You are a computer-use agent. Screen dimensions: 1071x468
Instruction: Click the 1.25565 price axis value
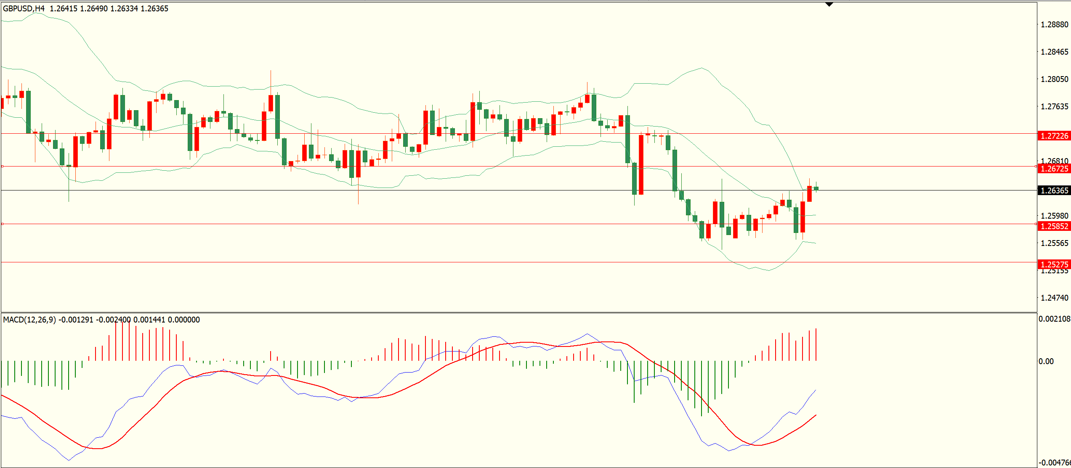point(1054,243)
